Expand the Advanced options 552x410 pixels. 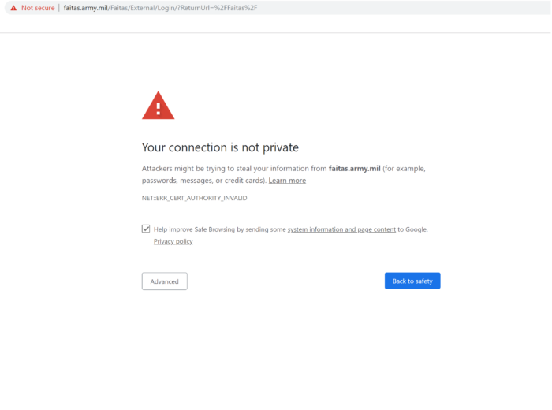point(164,281)
